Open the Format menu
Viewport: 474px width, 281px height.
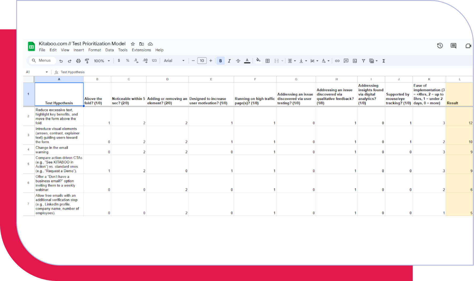click(x=95, y=50)
